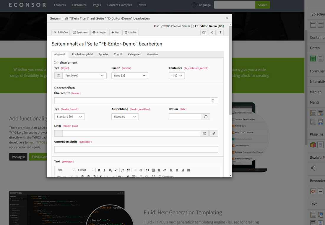Click the Löschen button
This screenshot has height=225, width=325.
click(131, 32)
